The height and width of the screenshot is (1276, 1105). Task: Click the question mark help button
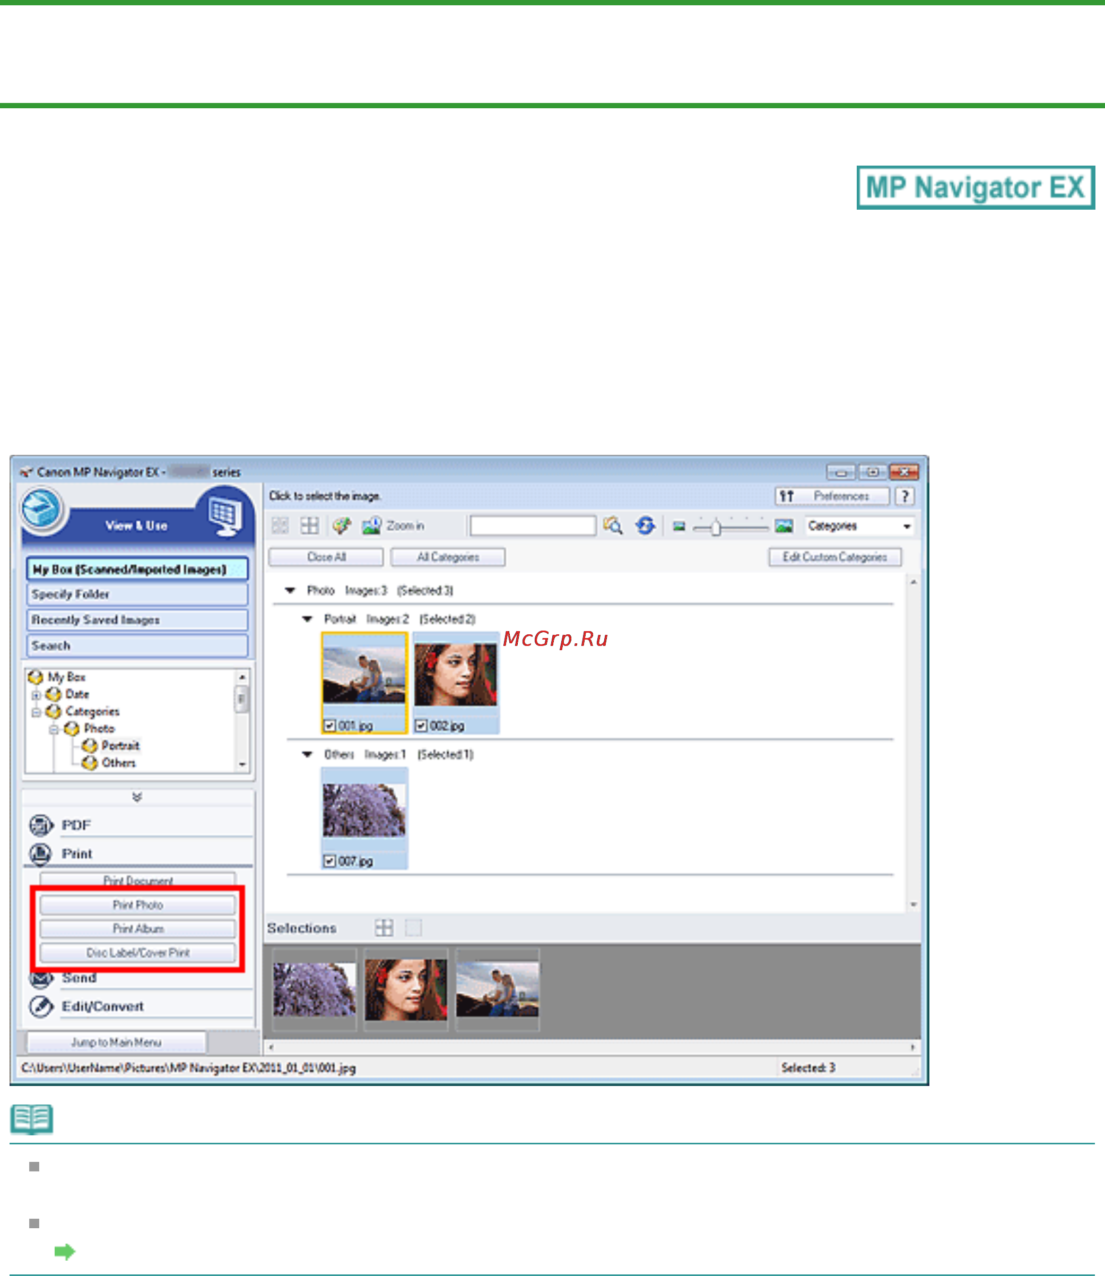pos(904,496)
